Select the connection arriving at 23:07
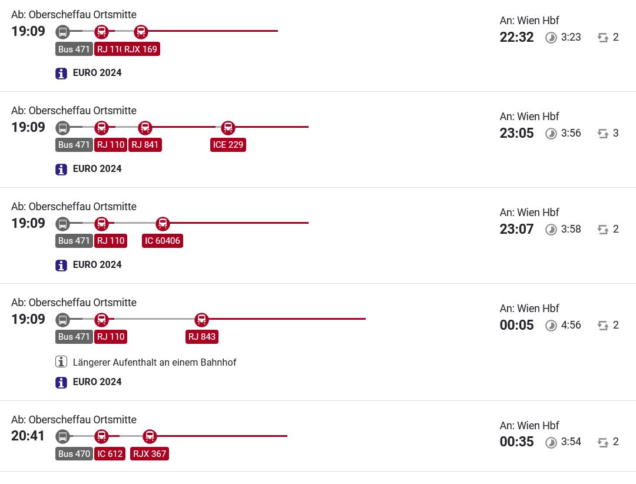 [x=318, y=236]
